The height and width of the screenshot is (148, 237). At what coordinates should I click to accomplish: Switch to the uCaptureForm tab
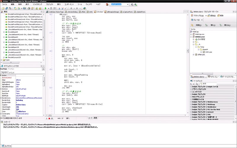(126, 12)
